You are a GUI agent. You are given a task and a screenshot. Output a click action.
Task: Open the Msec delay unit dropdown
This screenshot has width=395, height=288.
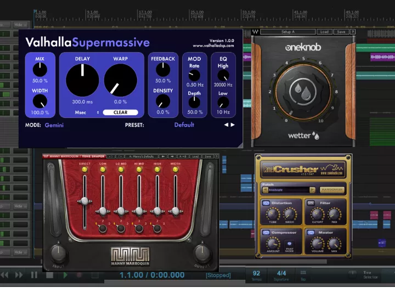pyautogui.click(x=87, y=112)
